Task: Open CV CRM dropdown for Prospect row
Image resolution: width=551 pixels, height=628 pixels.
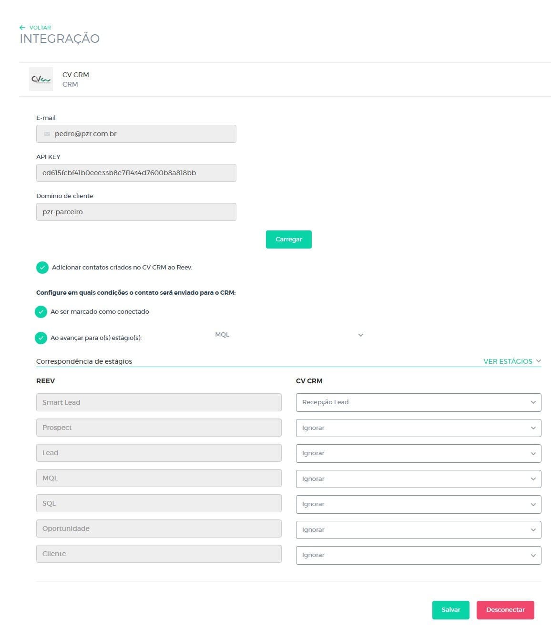Action: pyautogui.click(x=418, y=428)
